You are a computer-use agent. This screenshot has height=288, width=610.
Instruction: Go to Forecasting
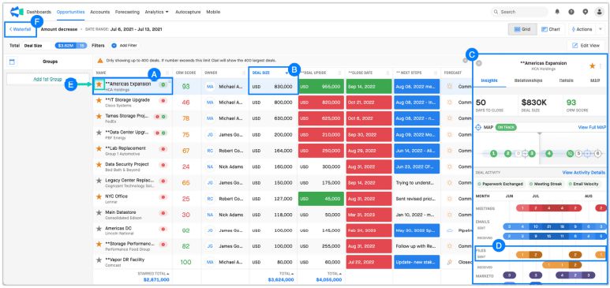click(x=127, y=12)
